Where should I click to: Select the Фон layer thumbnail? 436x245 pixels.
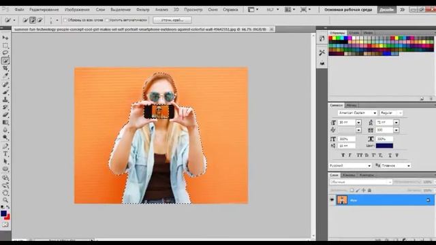pos(342,200)
